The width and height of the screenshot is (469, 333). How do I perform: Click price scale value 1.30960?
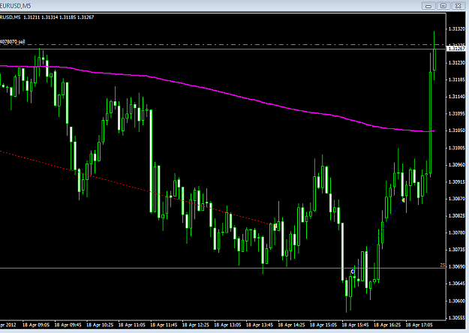pyautogui.click(x=457, y=165)
